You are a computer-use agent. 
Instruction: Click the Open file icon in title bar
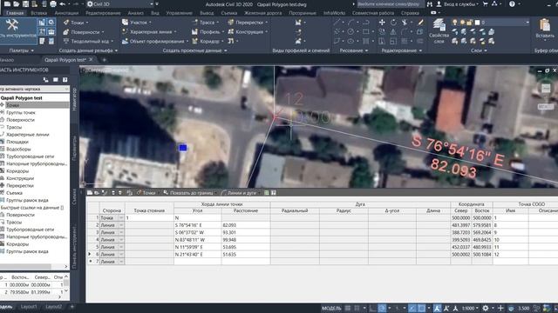[17, 3]
